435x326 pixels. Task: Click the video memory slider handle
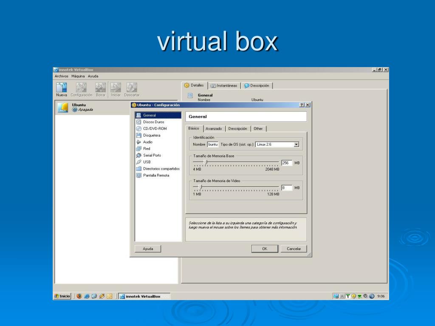(200, 187)
